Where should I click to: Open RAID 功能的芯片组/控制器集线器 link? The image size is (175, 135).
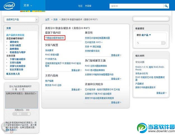tap(150, 79)
